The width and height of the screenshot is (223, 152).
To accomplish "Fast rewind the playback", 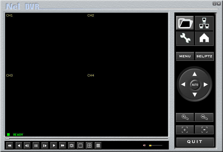I will point(10,146).
